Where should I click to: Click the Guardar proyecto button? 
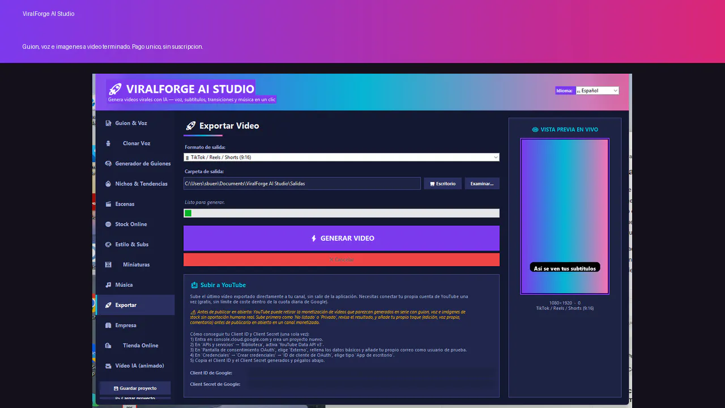tap(135, 388)
